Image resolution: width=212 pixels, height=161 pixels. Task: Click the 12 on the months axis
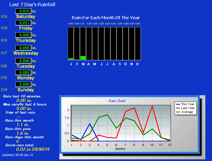[x=170, y=145]
